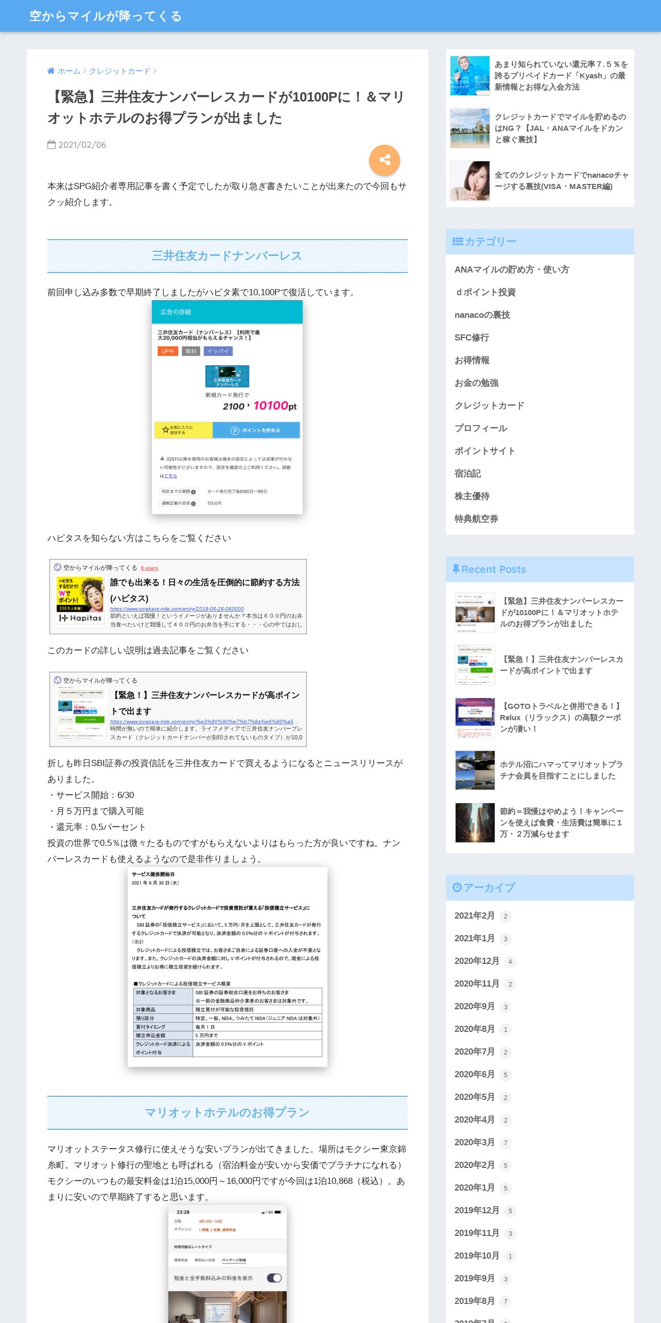The image size is (661, 1323).
Task: Open the Kyash prepaid card article thumbnail
Action: [469, 76]
